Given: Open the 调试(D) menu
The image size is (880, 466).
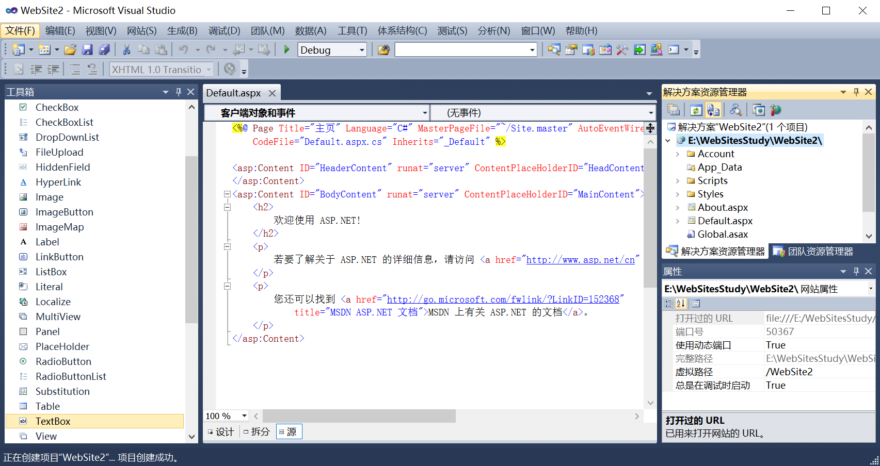Looking at the screenshot, I should [224, 30].
